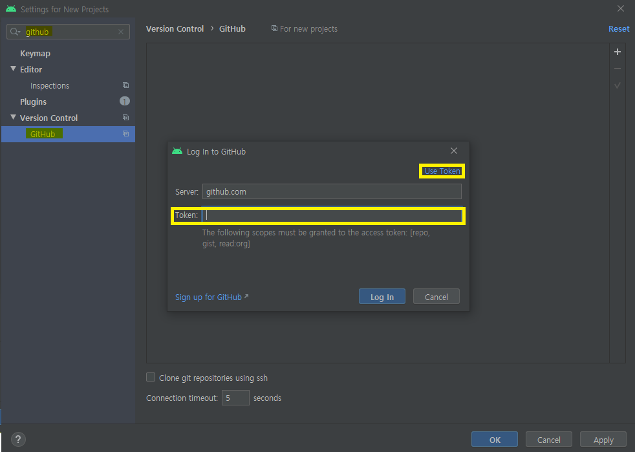Click the Log In button
This screenshot has width=635, height=452.
tap(382, 297)
